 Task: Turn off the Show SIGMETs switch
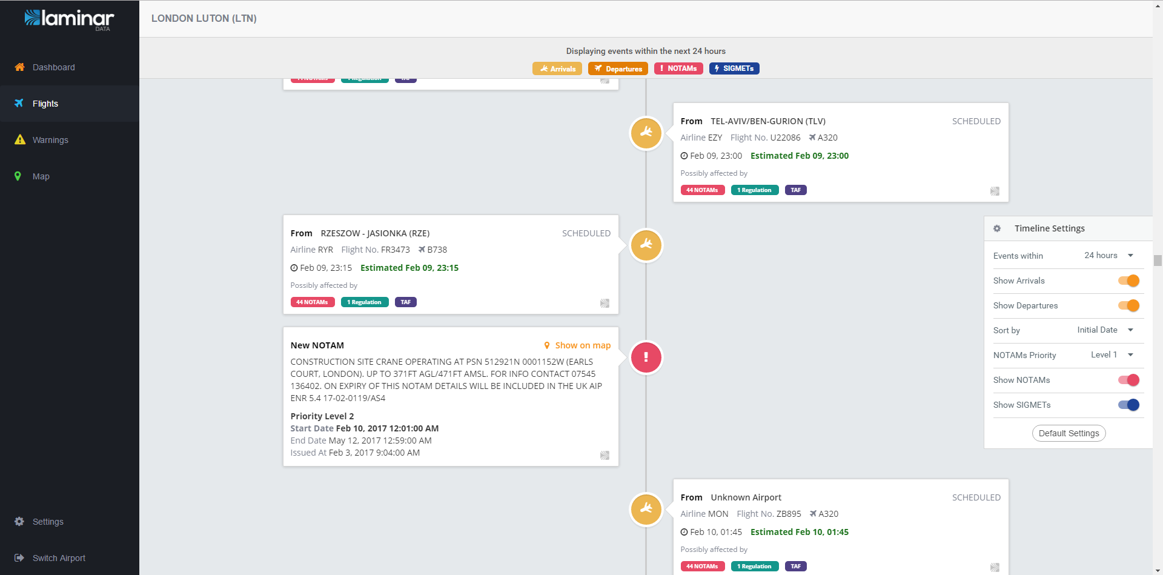tap(1128, 405)
